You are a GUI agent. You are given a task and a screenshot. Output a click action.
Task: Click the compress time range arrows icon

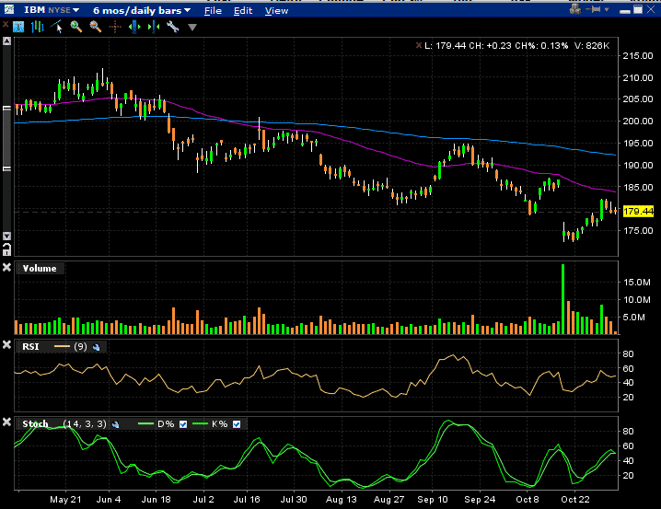pyautogui.click(x=154, y=27)
